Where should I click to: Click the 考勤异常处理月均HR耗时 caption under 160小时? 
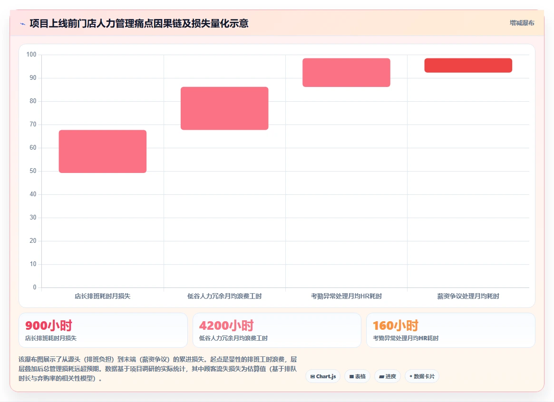coord(406,338)
